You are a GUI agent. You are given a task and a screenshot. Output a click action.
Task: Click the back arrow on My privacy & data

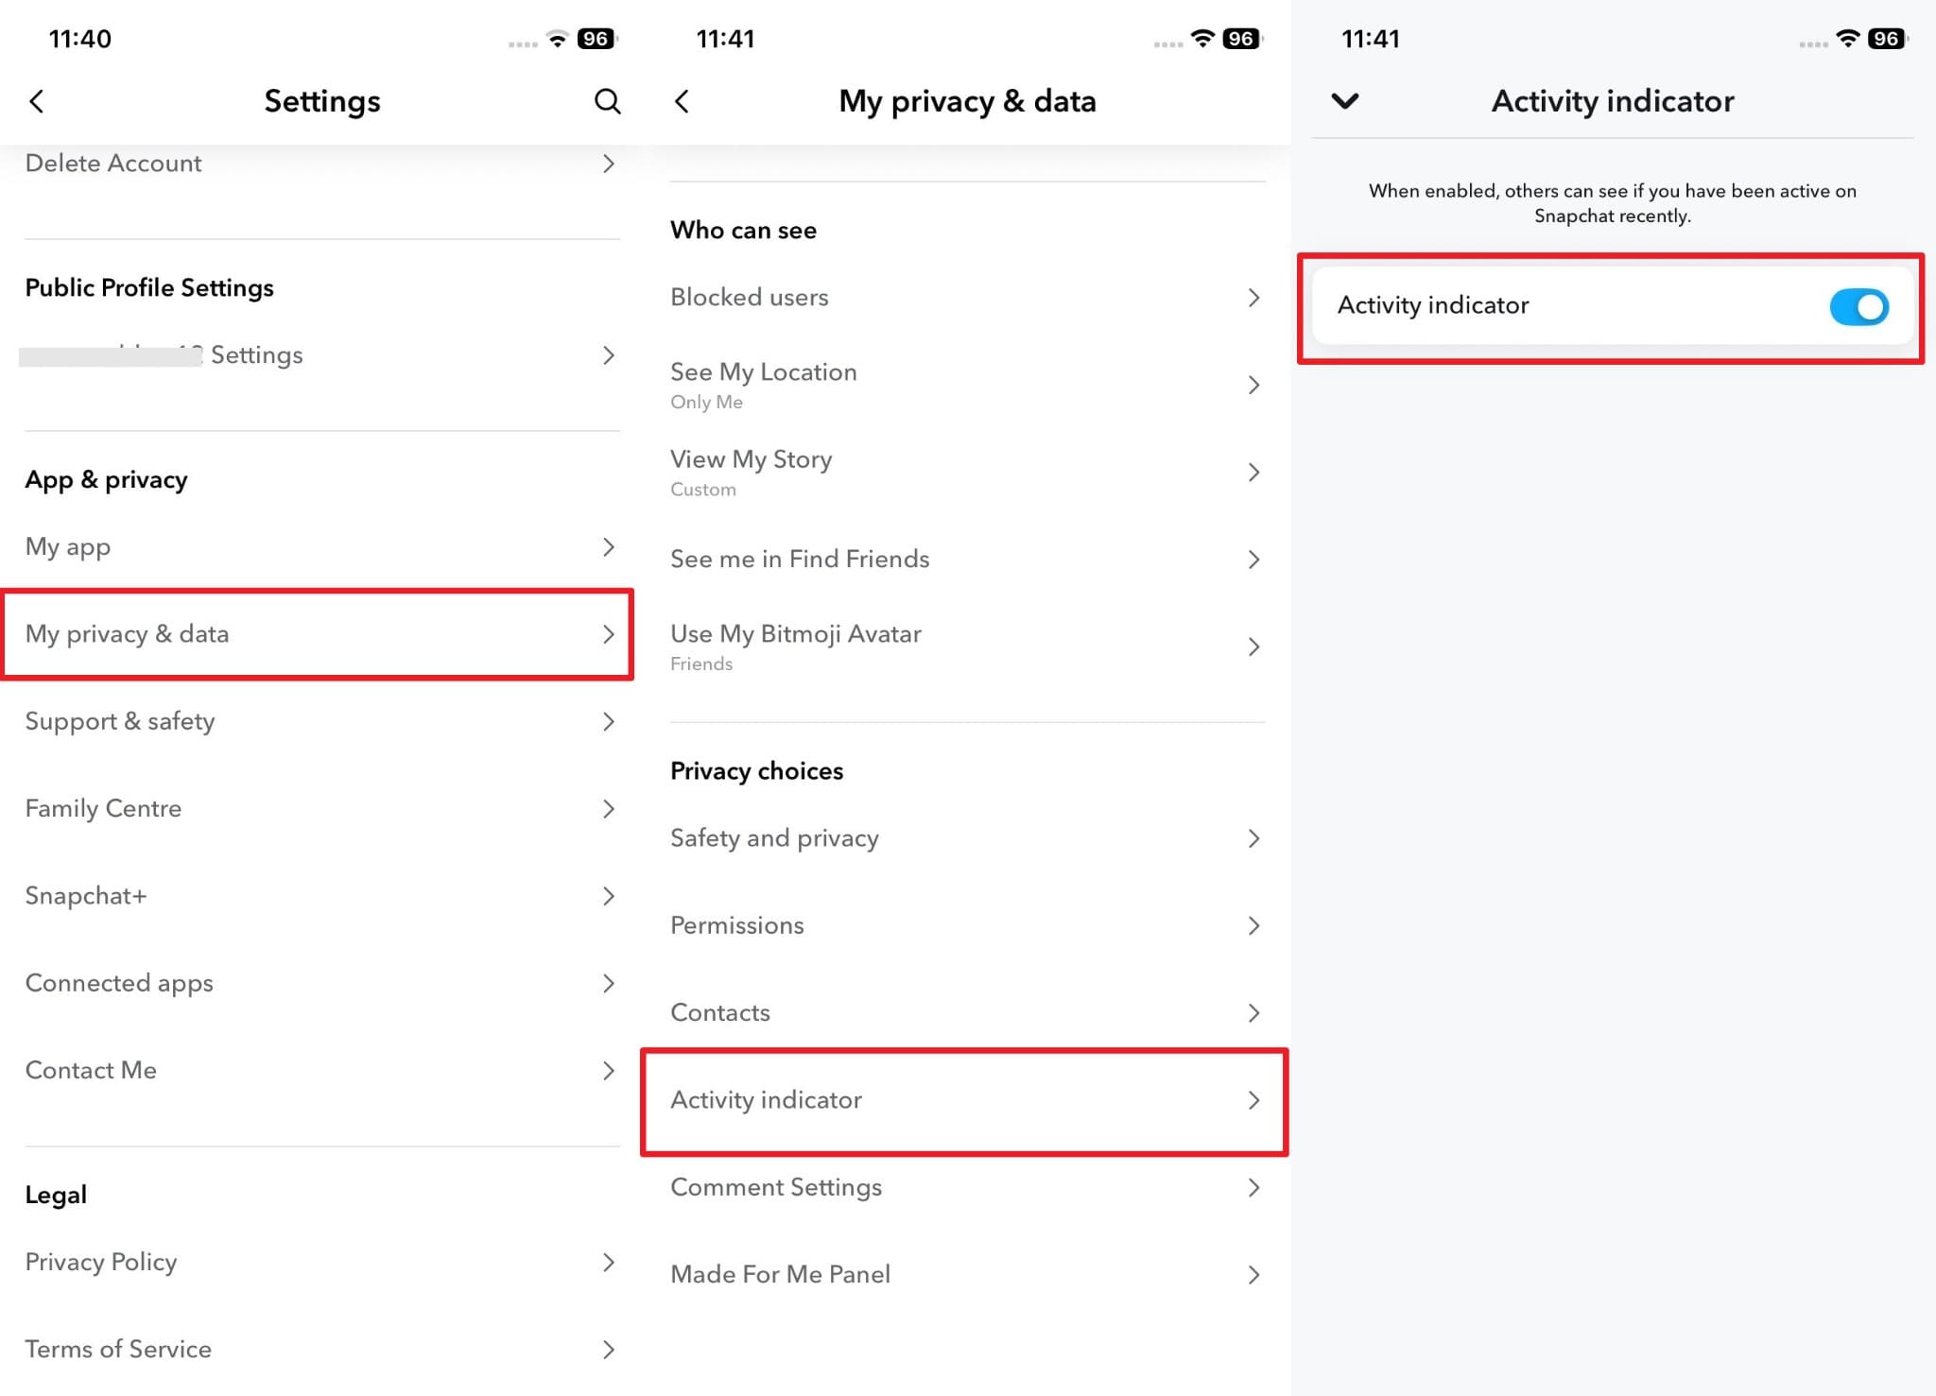(683, 101)
